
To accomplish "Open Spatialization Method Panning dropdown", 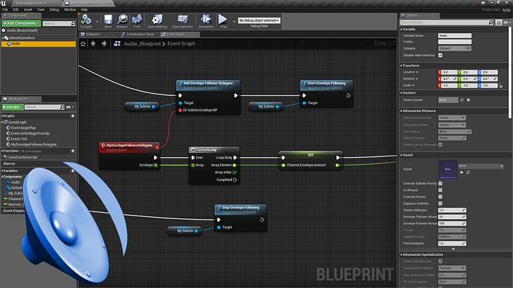I will 452,268.
